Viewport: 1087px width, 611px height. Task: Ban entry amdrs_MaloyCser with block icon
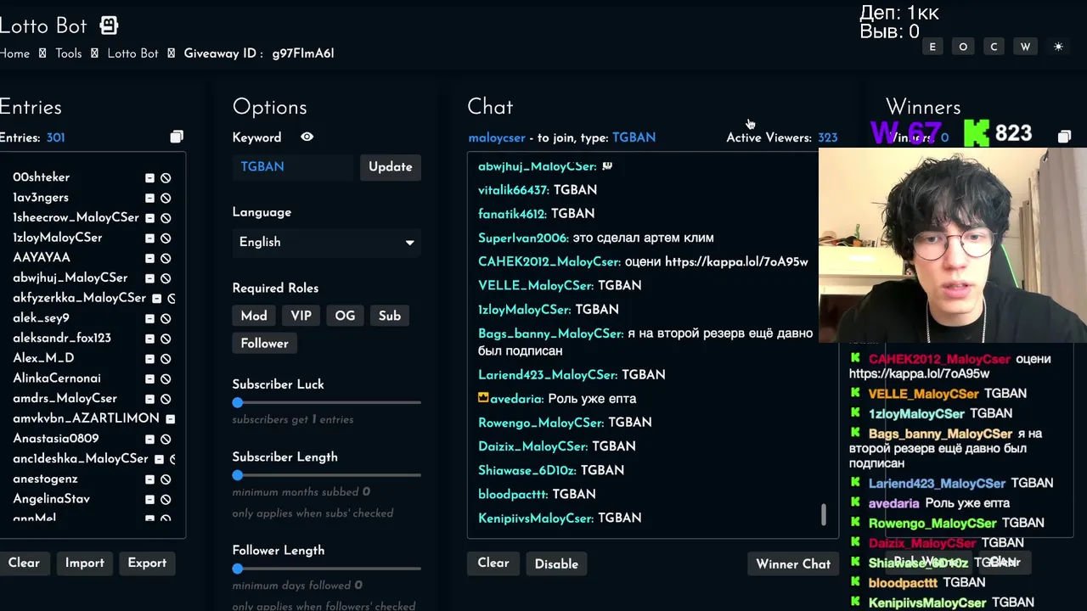point(166,399)
